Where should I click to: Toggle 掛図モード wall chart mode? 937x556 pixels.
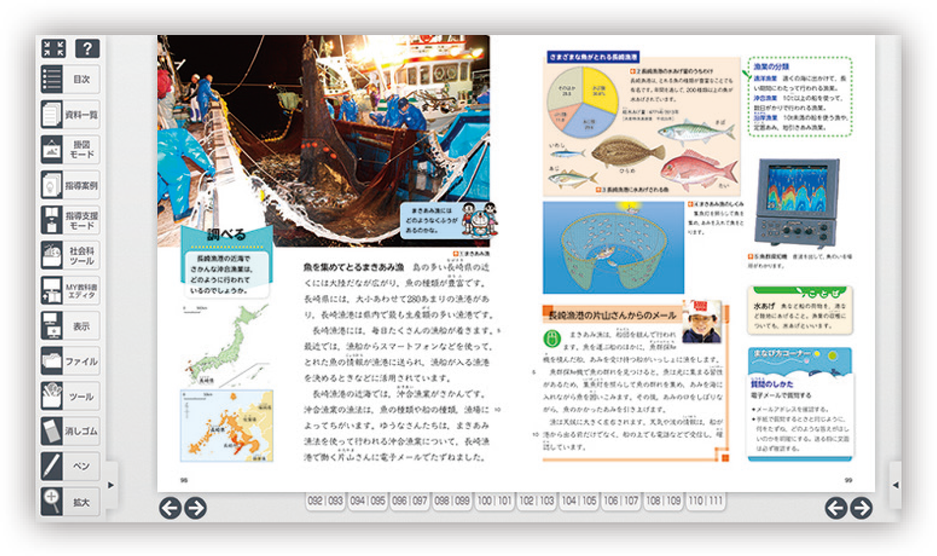(70, 150)
